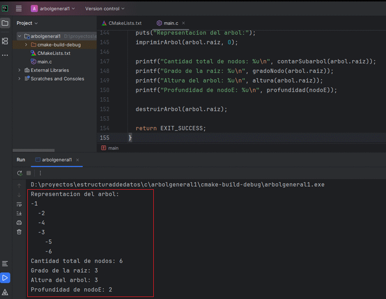Open the Project tool window icon
This screenshot has width=386, height=299.
[x=5, y=23]
